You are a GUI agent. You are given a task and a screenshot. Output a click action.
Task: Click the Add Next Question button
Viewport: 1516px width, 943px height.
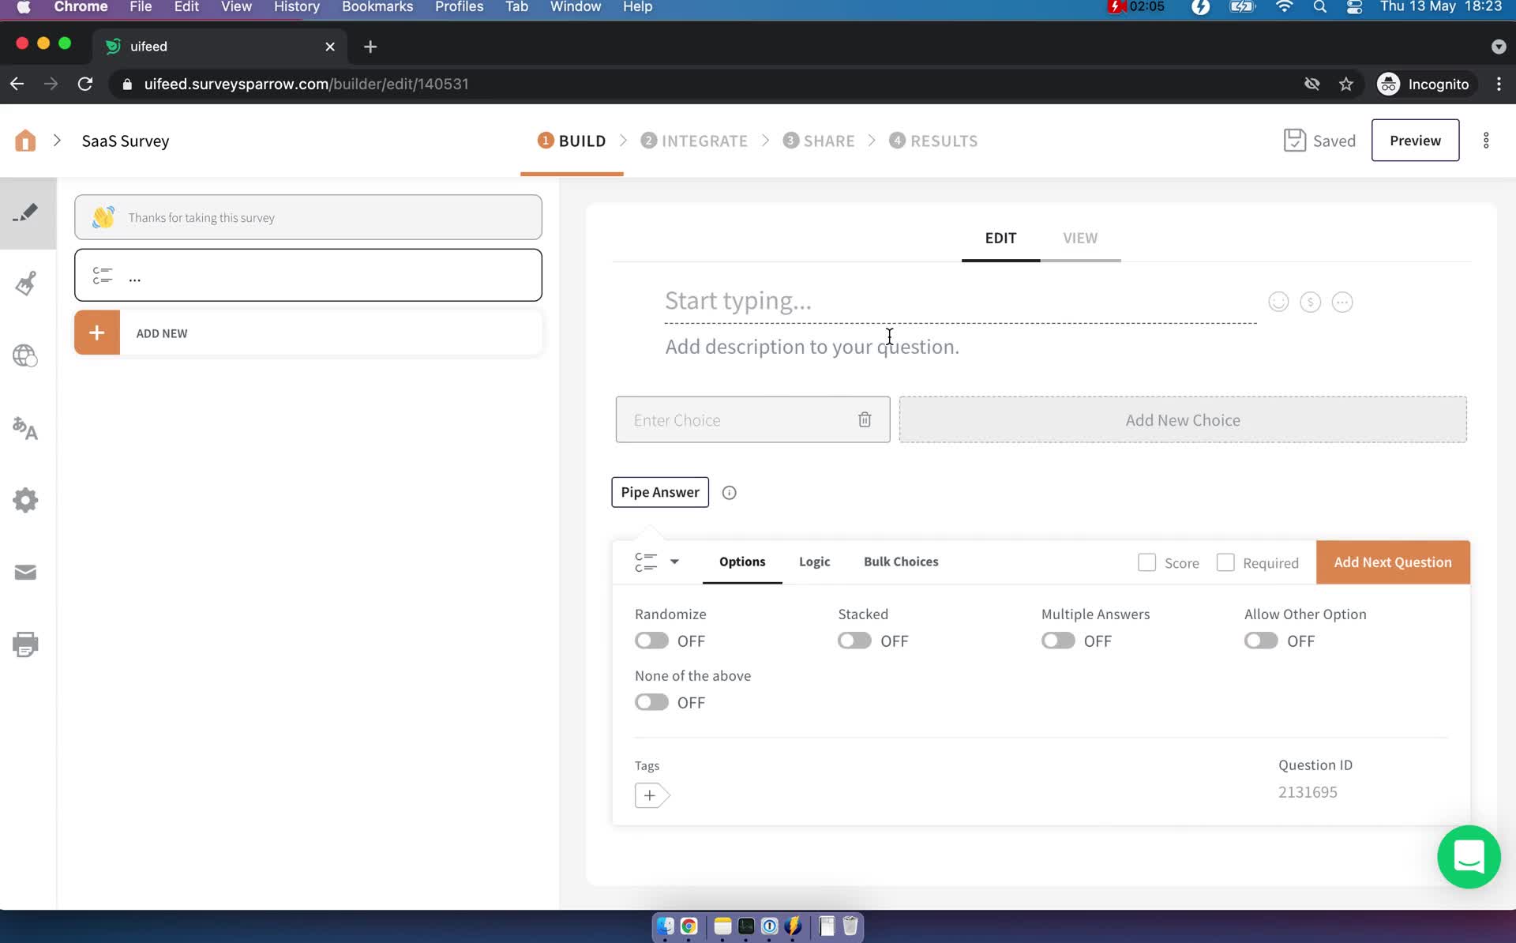[1392, 562]
